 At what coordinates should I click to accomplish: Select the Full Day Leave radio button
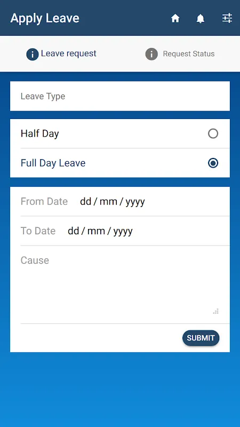213,163
